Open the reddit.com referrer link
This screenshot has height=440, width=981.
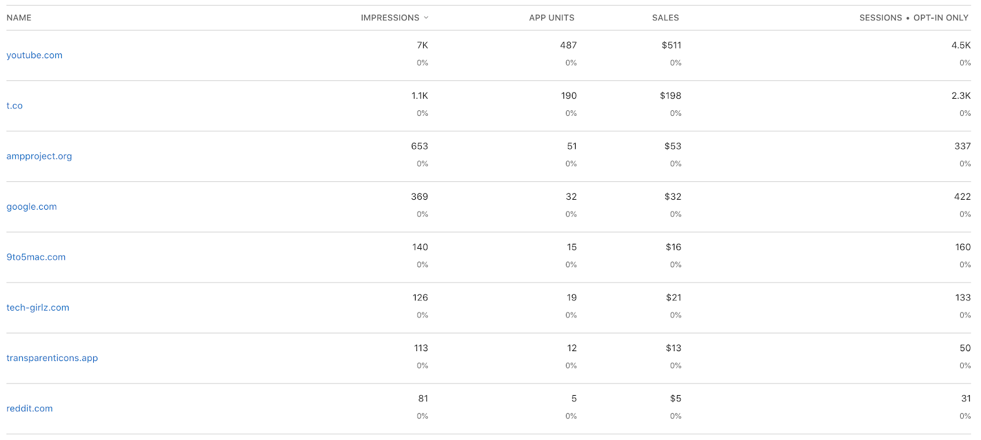(29, 408)
